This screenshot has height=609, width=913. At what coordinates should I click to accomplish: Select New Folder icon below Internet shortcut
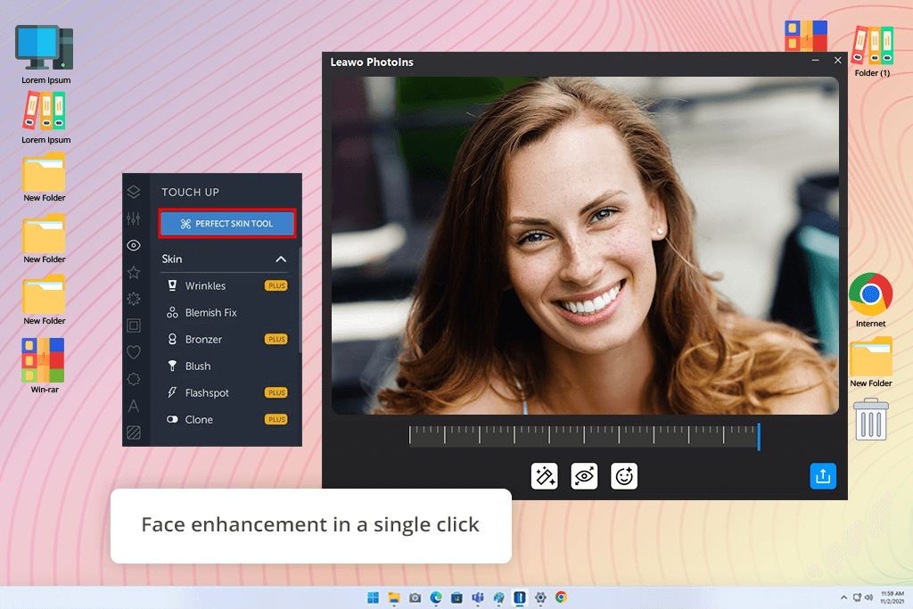(871, 362)
